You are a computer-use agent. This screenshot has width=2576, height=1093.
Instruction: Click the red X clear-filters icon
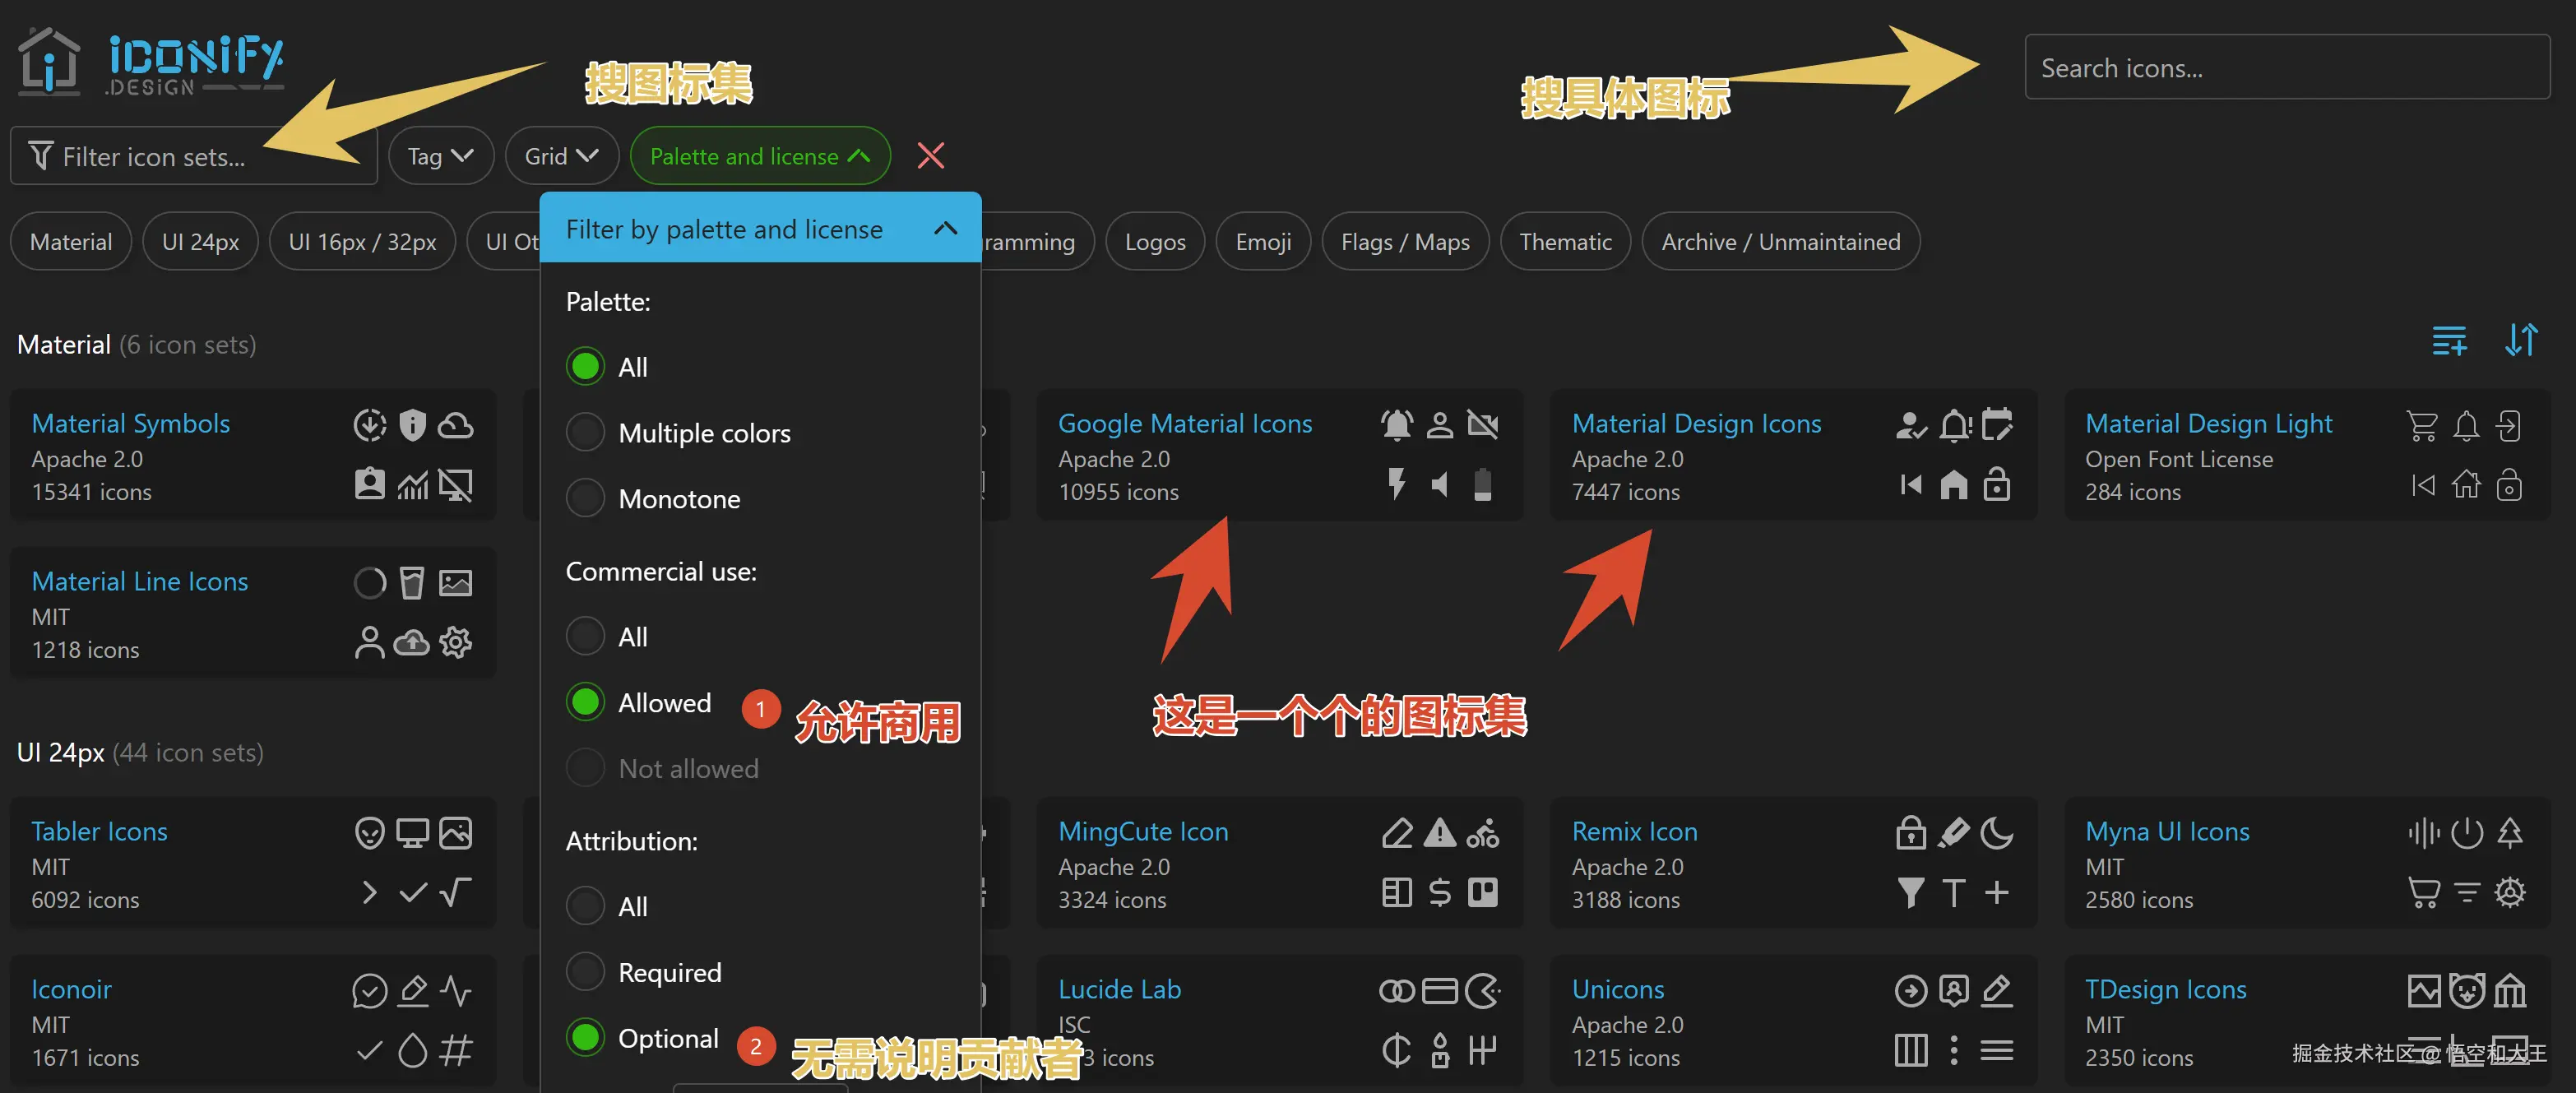[930, 156]
